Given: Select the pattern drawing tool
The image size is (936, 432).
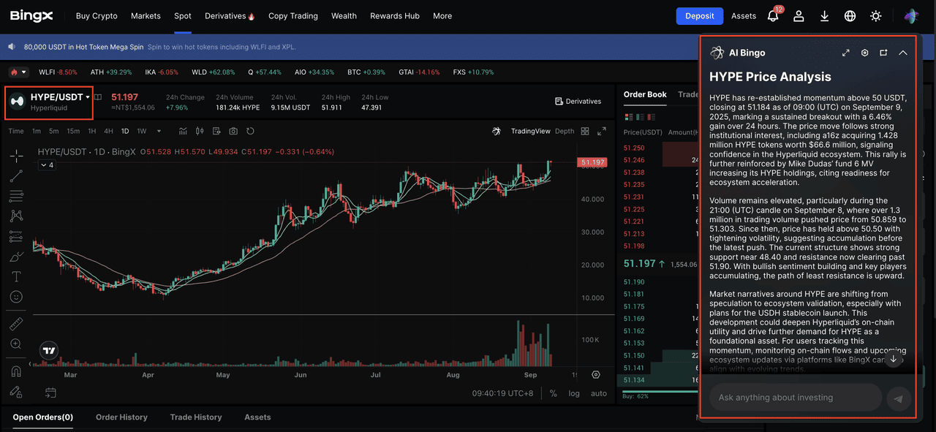Looking at the screenshot, I should (16, 216).
